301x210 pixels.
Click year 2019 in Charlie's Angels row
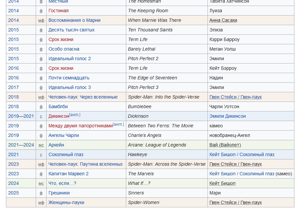tap(14, 136)
